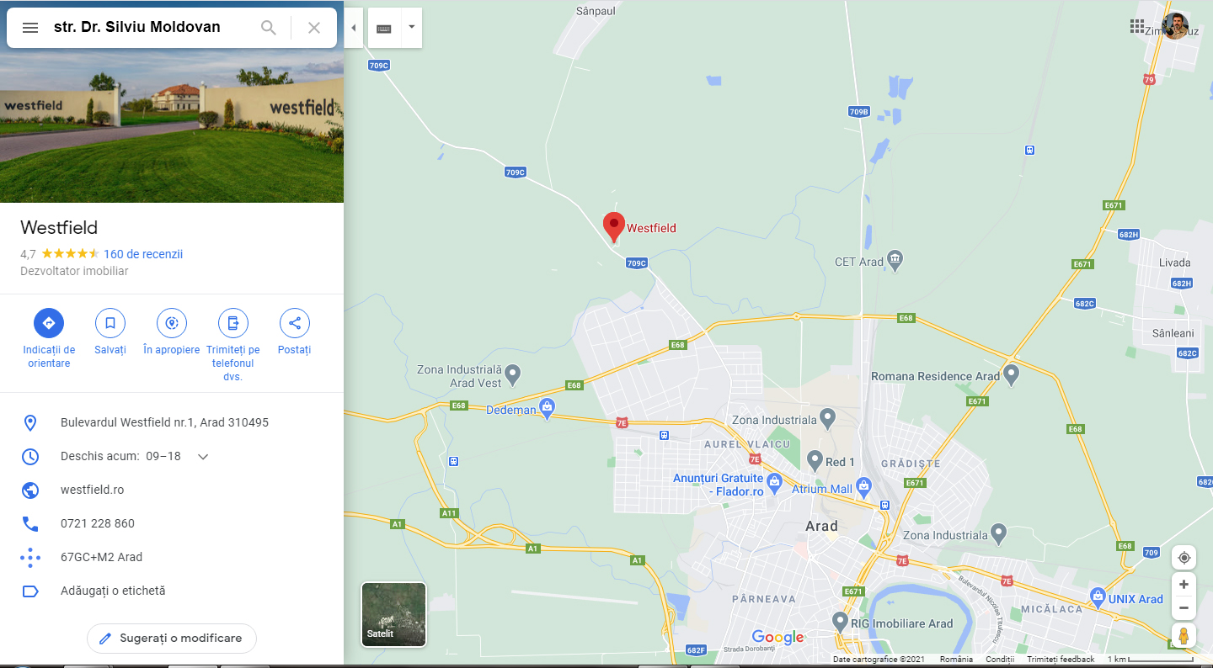
Task: Zoom in with the plus button
Action: coord(1184,585)
